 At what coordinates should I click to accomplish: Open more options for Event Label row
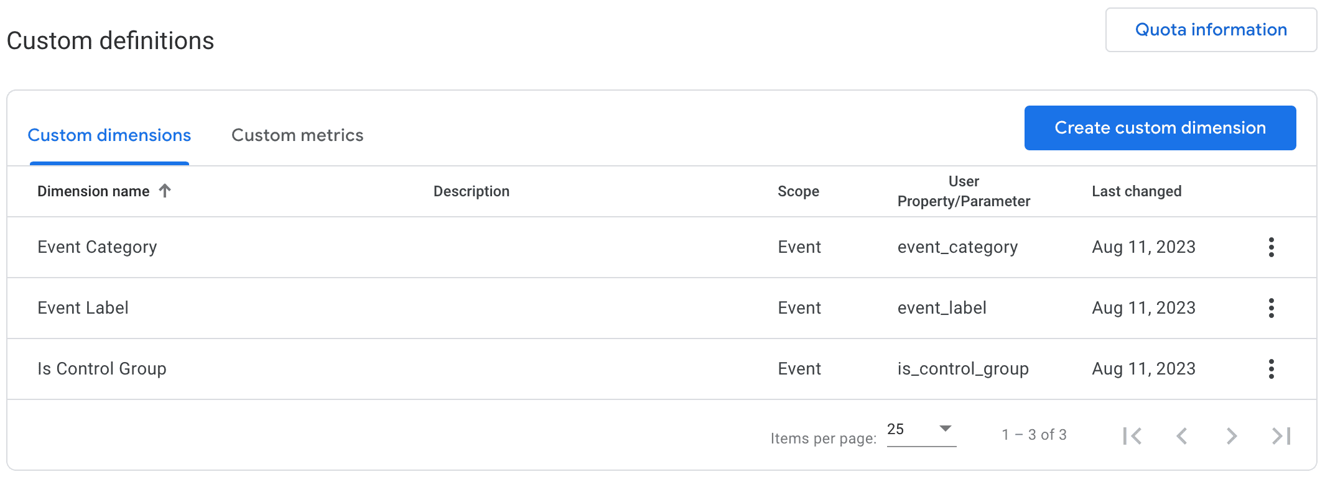(1271, 308)
